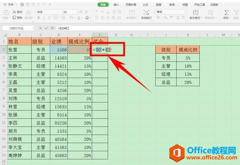240x165 pixels.
Task: Click the Select All corner triangle
Action: [x=5, y=35]
